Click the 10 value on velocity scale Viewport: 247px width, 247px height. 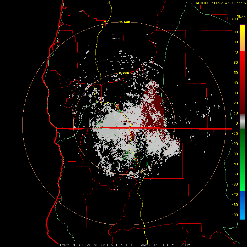pos(236,113)
